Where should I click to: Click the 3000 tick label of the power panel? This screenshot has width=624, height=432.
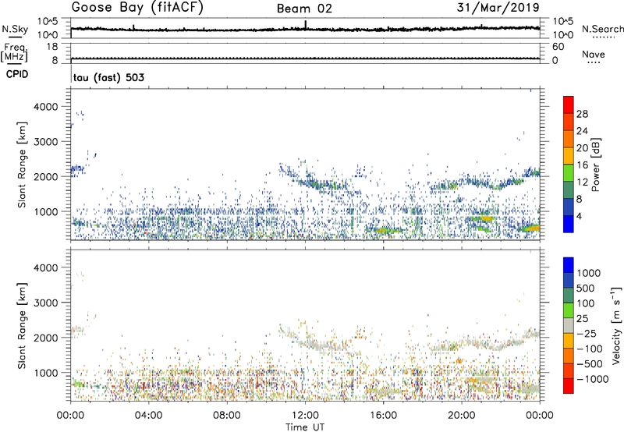click(x=46, y=142)
